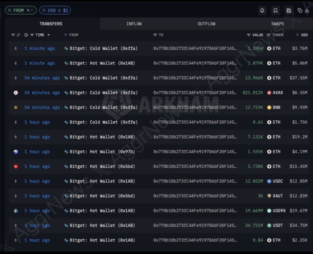Click the Optimism chain icon on $15.45M row
This screenshot has width=313, height=254.
click(16, 166)
